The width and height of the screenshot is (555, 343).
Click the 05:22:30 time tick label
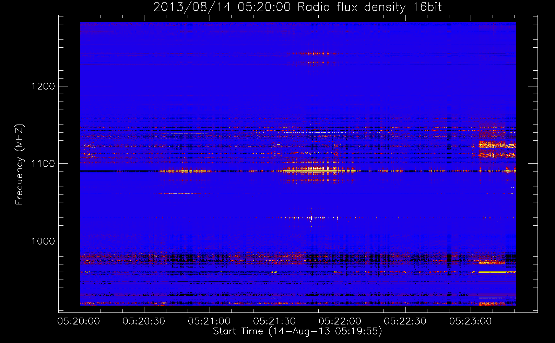tap(405, 321)
